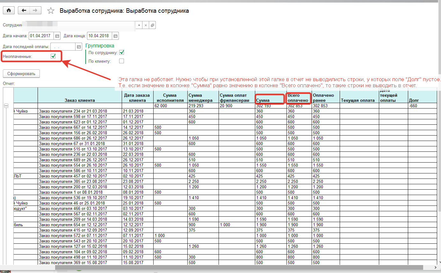Open the selected Сотрудник record in a form
This screenshot has width=441, height=273.
tap(152, 25)
